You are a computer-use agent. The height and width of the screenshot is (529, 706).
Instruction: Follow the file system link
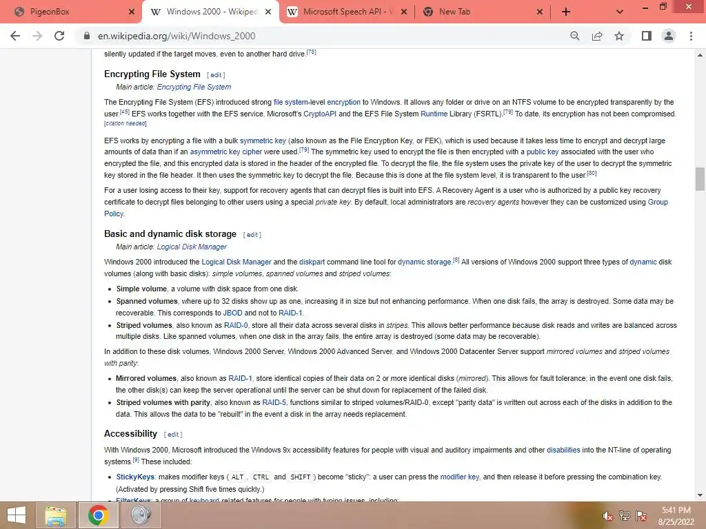tap(290, 102)
